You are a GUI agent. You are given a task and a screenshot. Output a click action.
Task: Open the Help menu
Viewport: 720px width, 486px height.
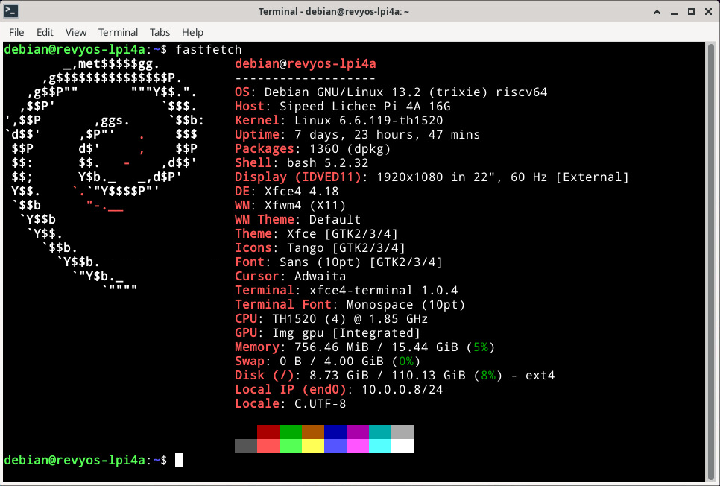coord(192,32)
